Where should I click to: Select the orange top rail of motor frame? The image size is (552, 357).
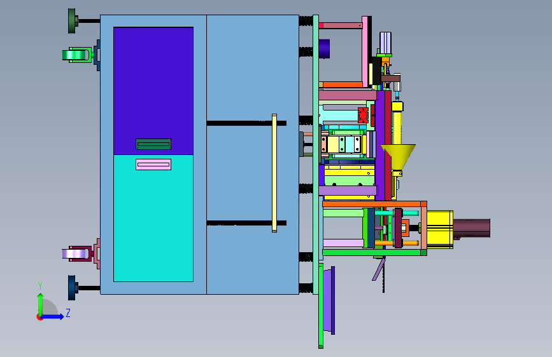374,204
